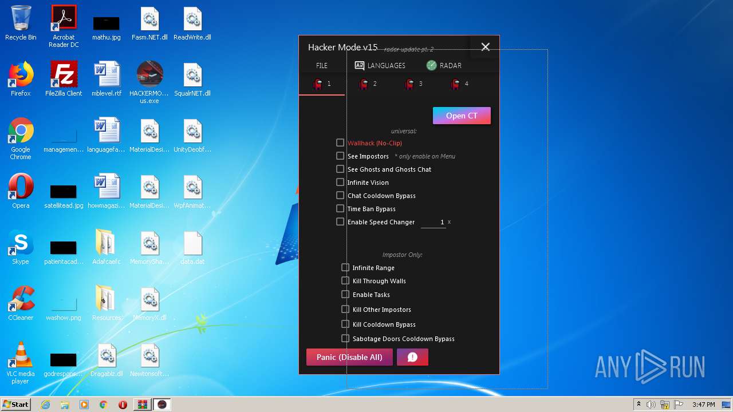The height and width of the screenshot is (412, 733).
Task: Launch Acrobat Reader DC shortcut
Action: pos(64,26)
